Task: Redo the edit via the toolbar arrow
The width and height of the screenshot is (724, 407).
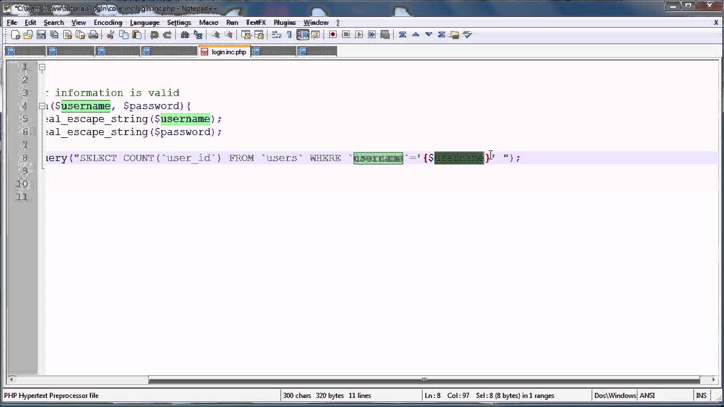Action: point(167,34)
